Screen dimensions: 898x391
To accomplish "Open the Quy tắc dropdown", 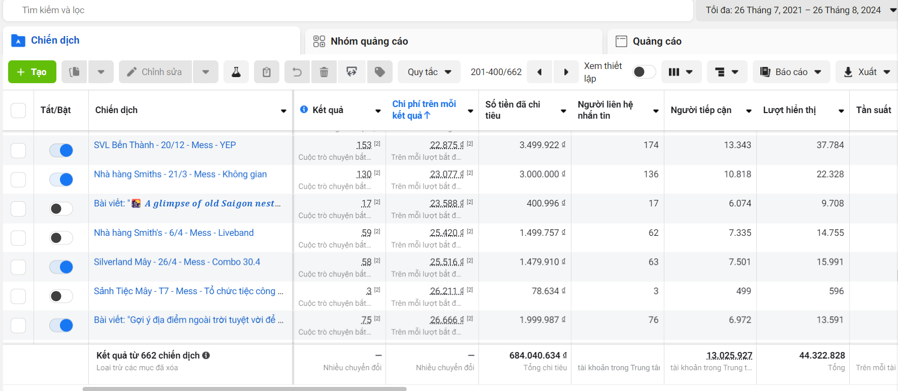I will point(429,72).
